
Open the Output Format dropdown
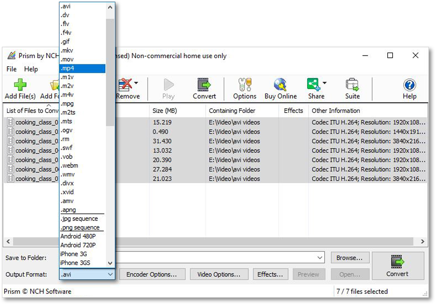(110, 274)
